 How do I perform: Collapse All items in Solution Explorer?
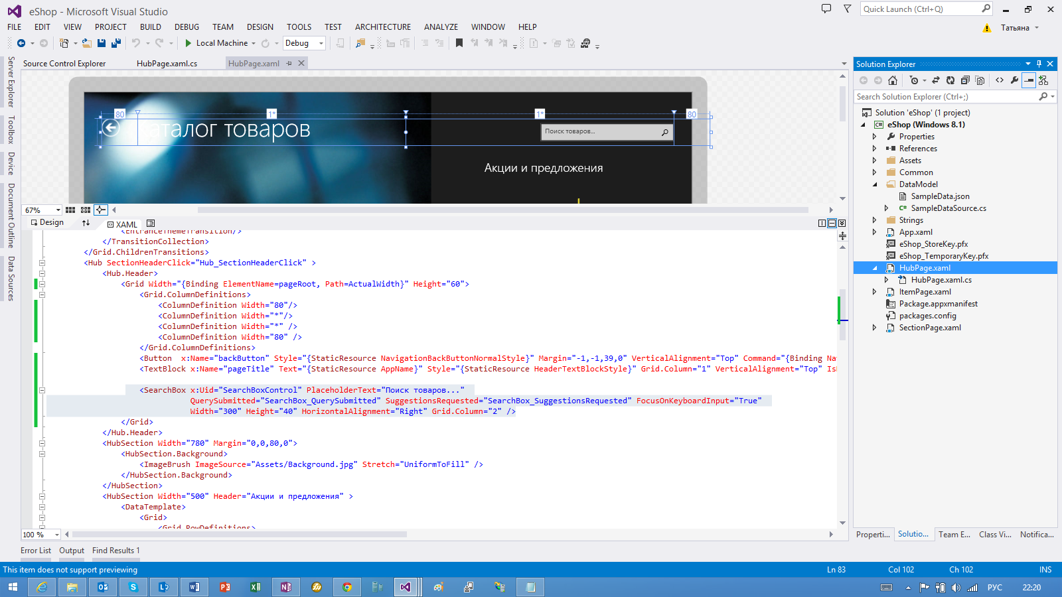pos(964,80)
